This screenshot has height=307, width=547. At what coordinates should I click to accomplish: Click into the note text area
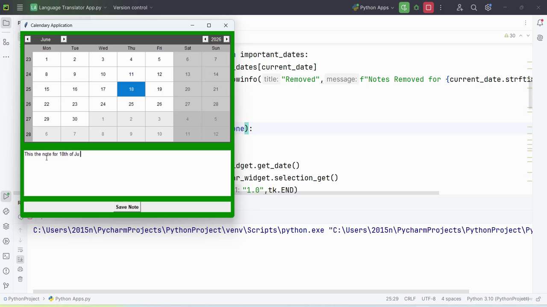click(127, 173)
